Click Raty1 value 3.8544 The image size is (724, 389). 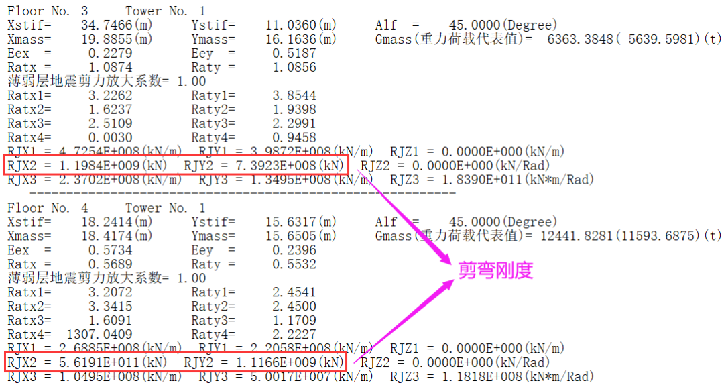[294, 96]
